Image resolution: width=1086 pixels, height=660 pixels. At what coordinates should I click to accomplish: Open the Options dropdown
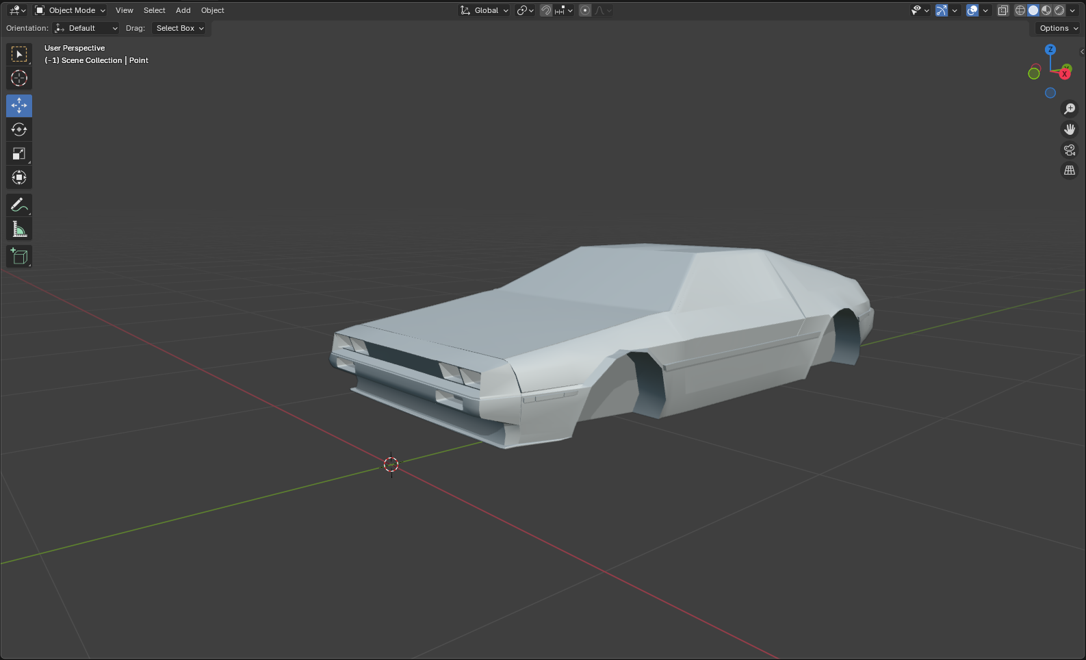coord(1058,28)
